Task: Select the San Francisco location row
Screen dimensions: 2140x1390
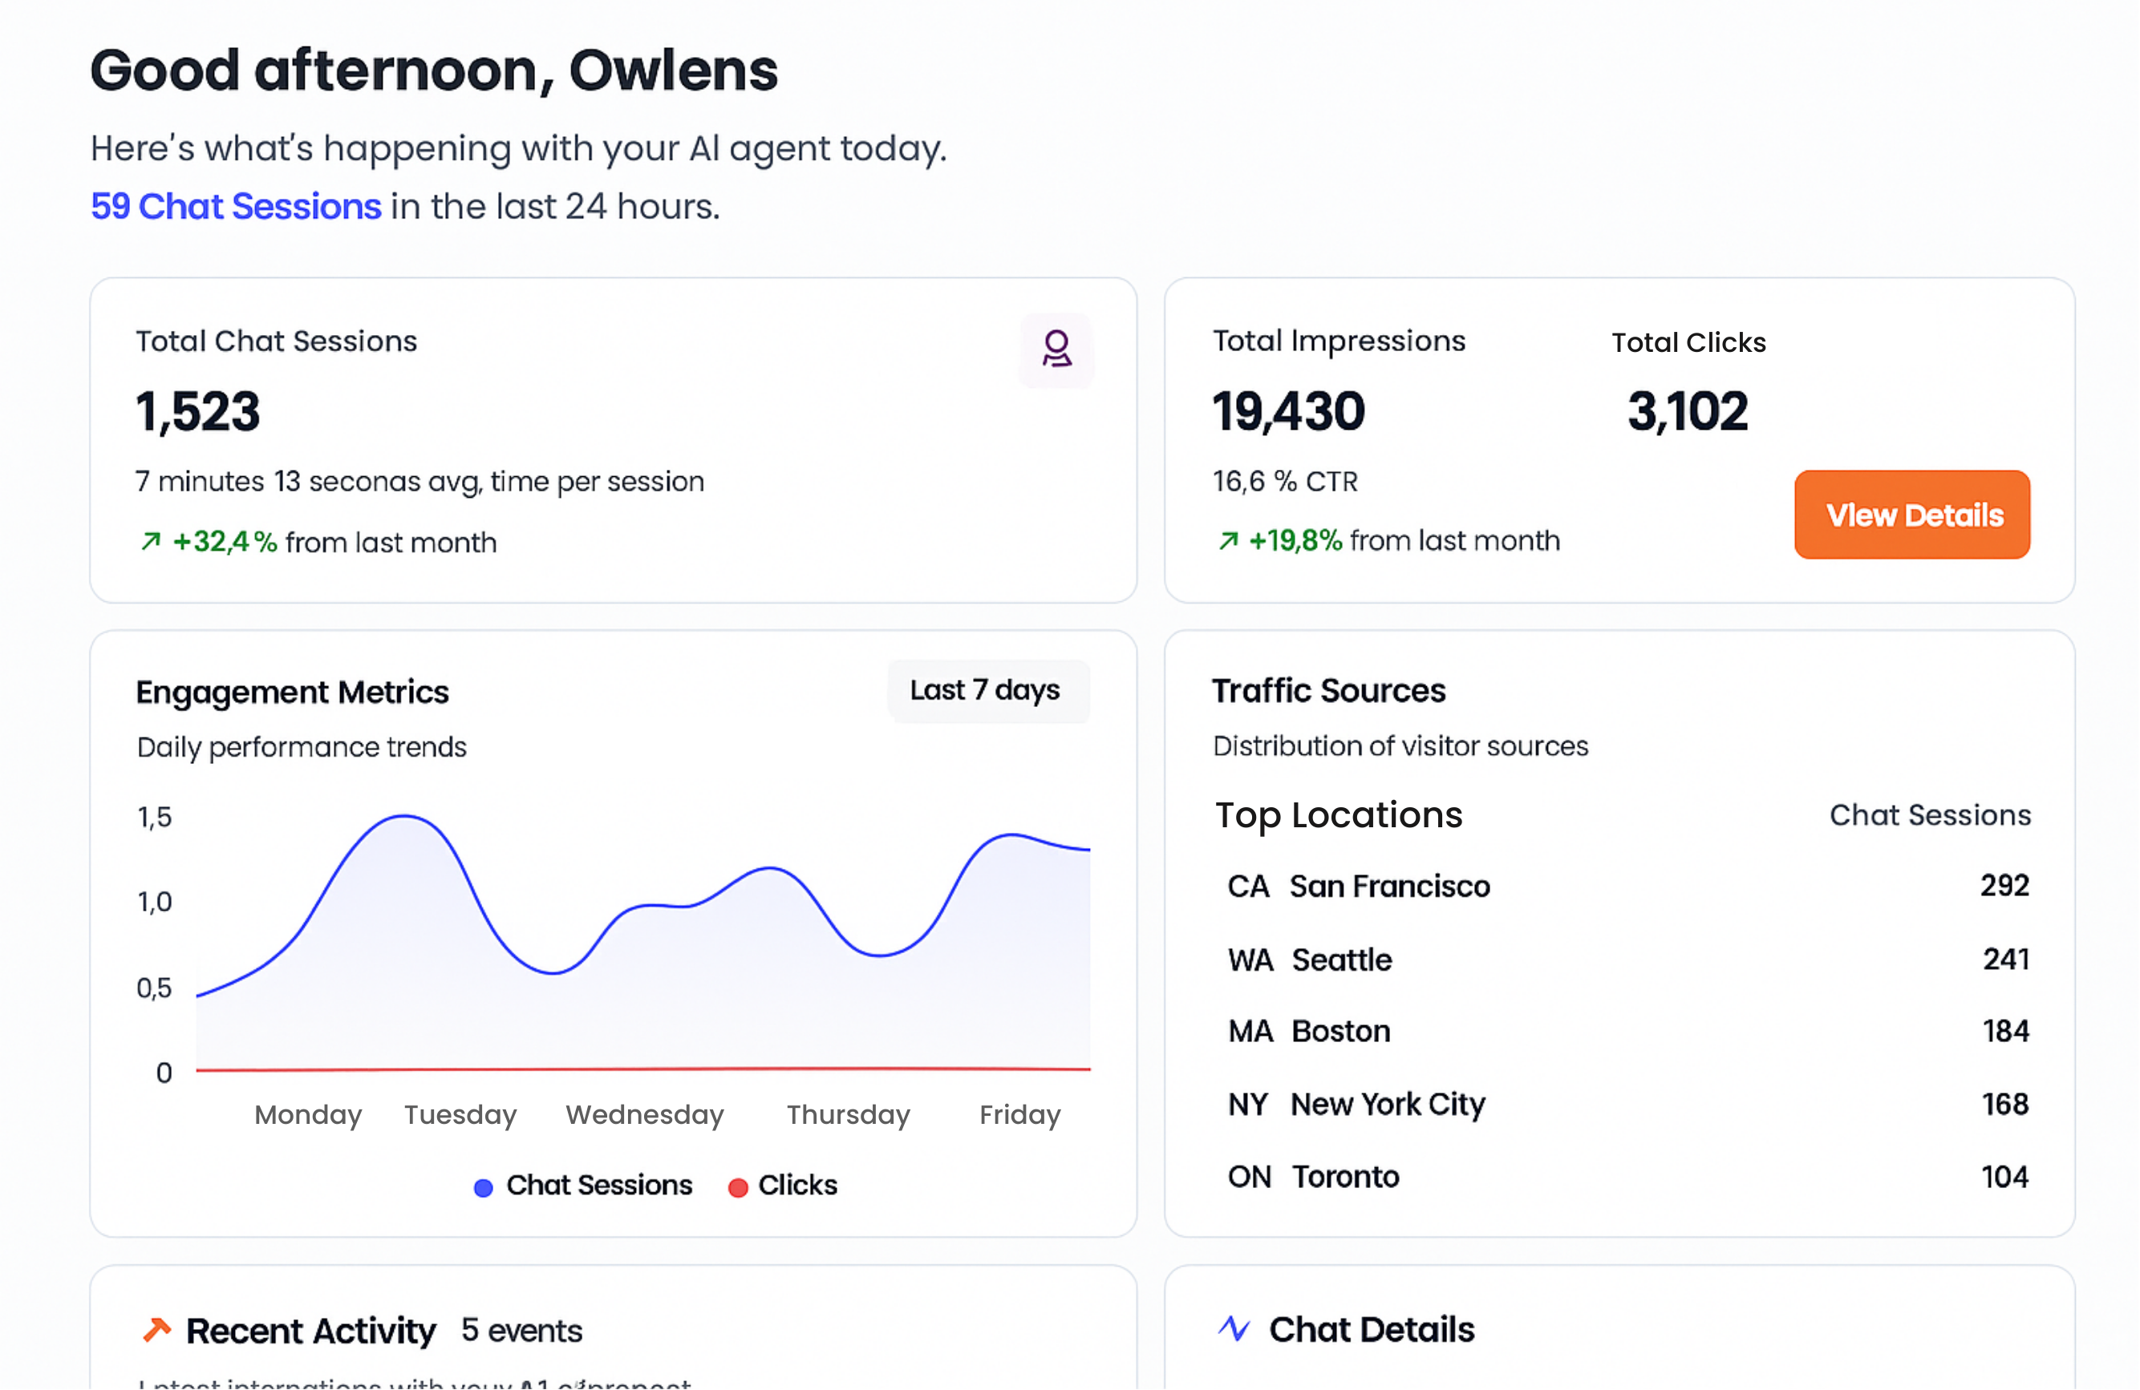Action: (1389, 886)
